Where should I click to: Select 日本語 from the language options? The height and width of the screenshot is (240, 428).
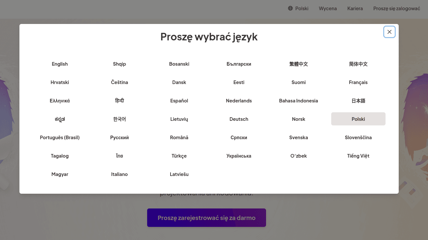coord(358,100)
